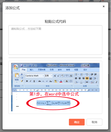The image size is (111, 132).
Task: Click the Save floppy disk icon
Action: click(x=22, y=65)
